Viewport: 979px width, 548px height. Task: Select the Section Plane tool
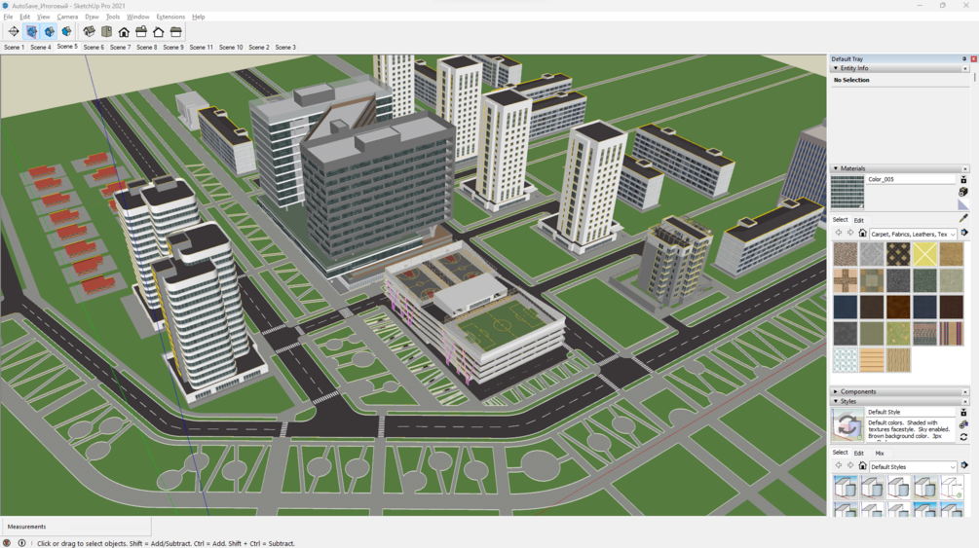(x=14, y=31)
